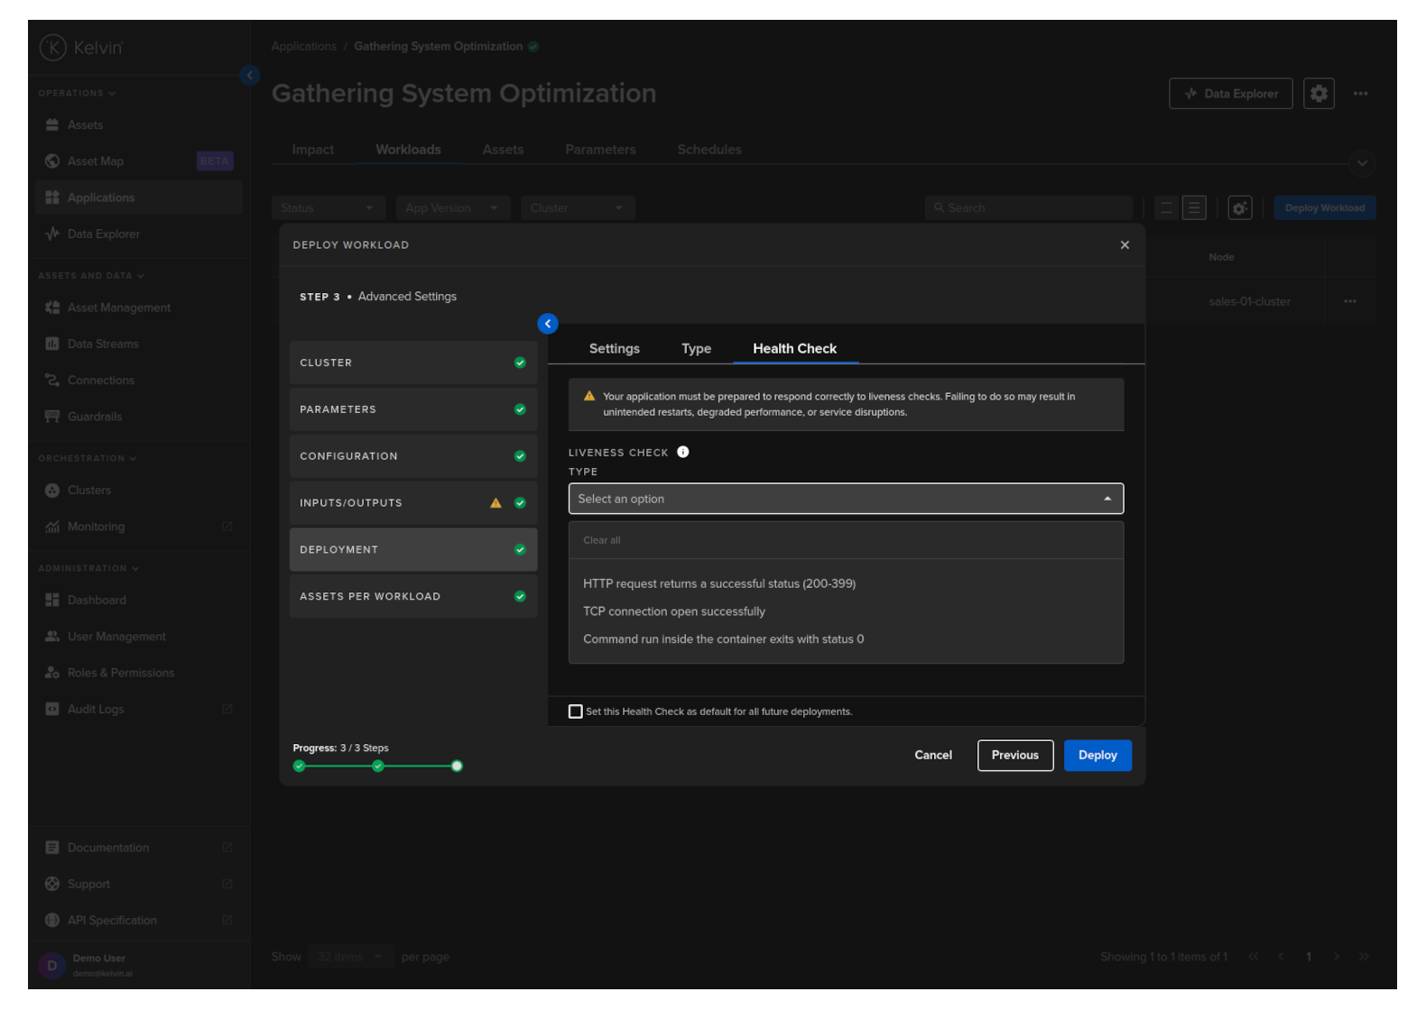Open the application settings gear icon
The image size is (1426, 1010).
(x=1319, y=94)
